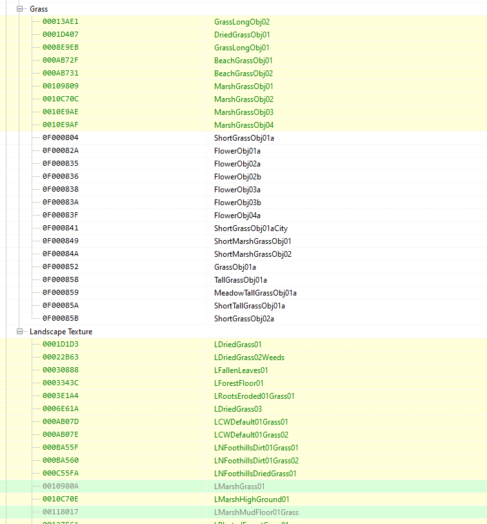487x524 pixels.
Task: Select form ID 0F00082A
Action: point(61,151)
